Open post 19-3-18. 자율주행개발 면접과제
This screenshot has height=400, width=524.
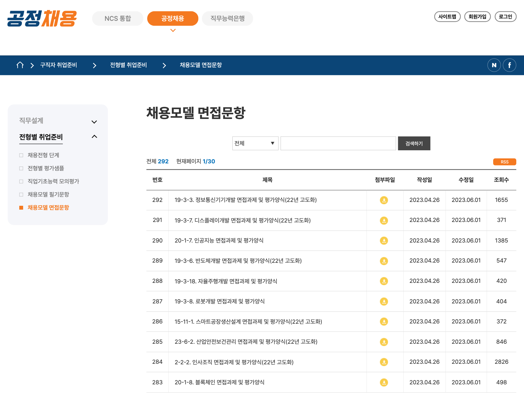pos(226,281)
